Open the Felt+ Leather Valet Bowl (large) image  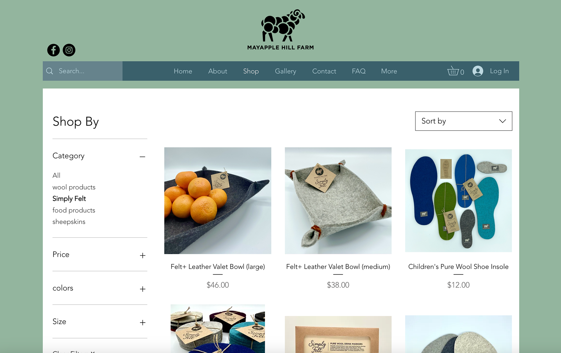[x=218, y=200]
